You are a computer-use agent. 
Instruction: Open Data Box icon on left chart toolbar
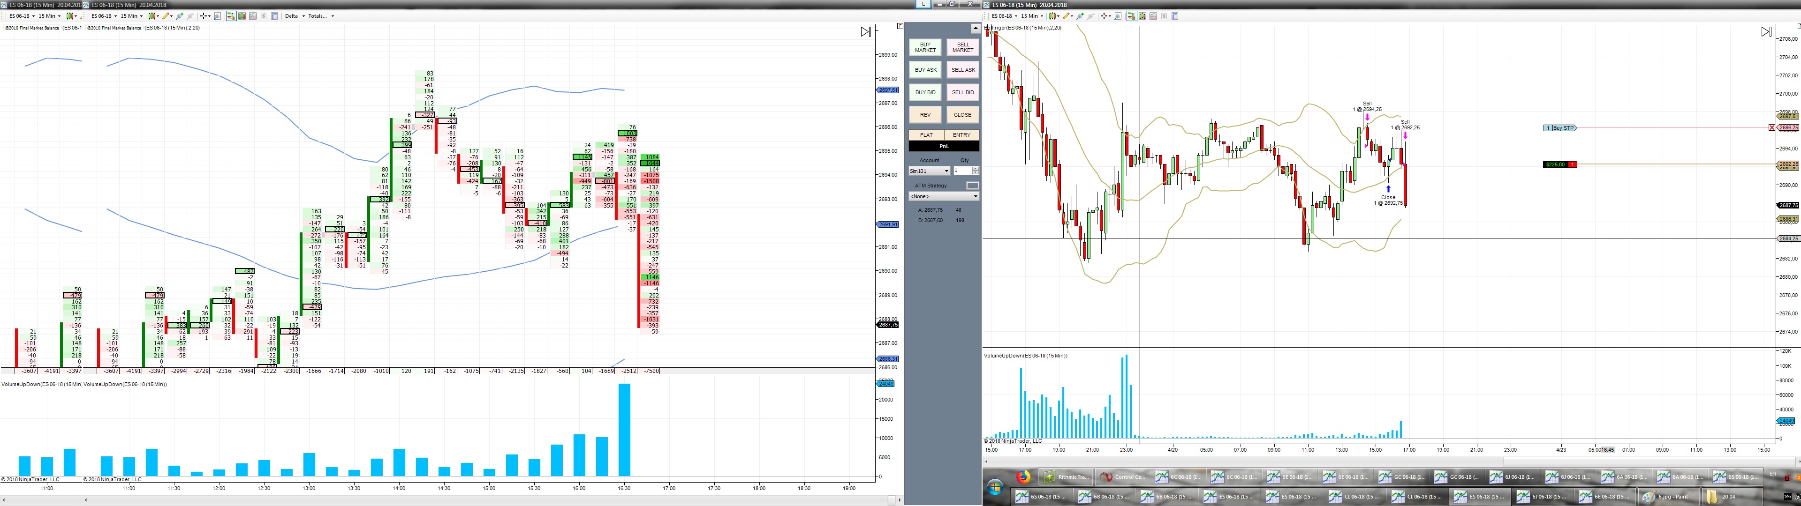click(218, 16)
